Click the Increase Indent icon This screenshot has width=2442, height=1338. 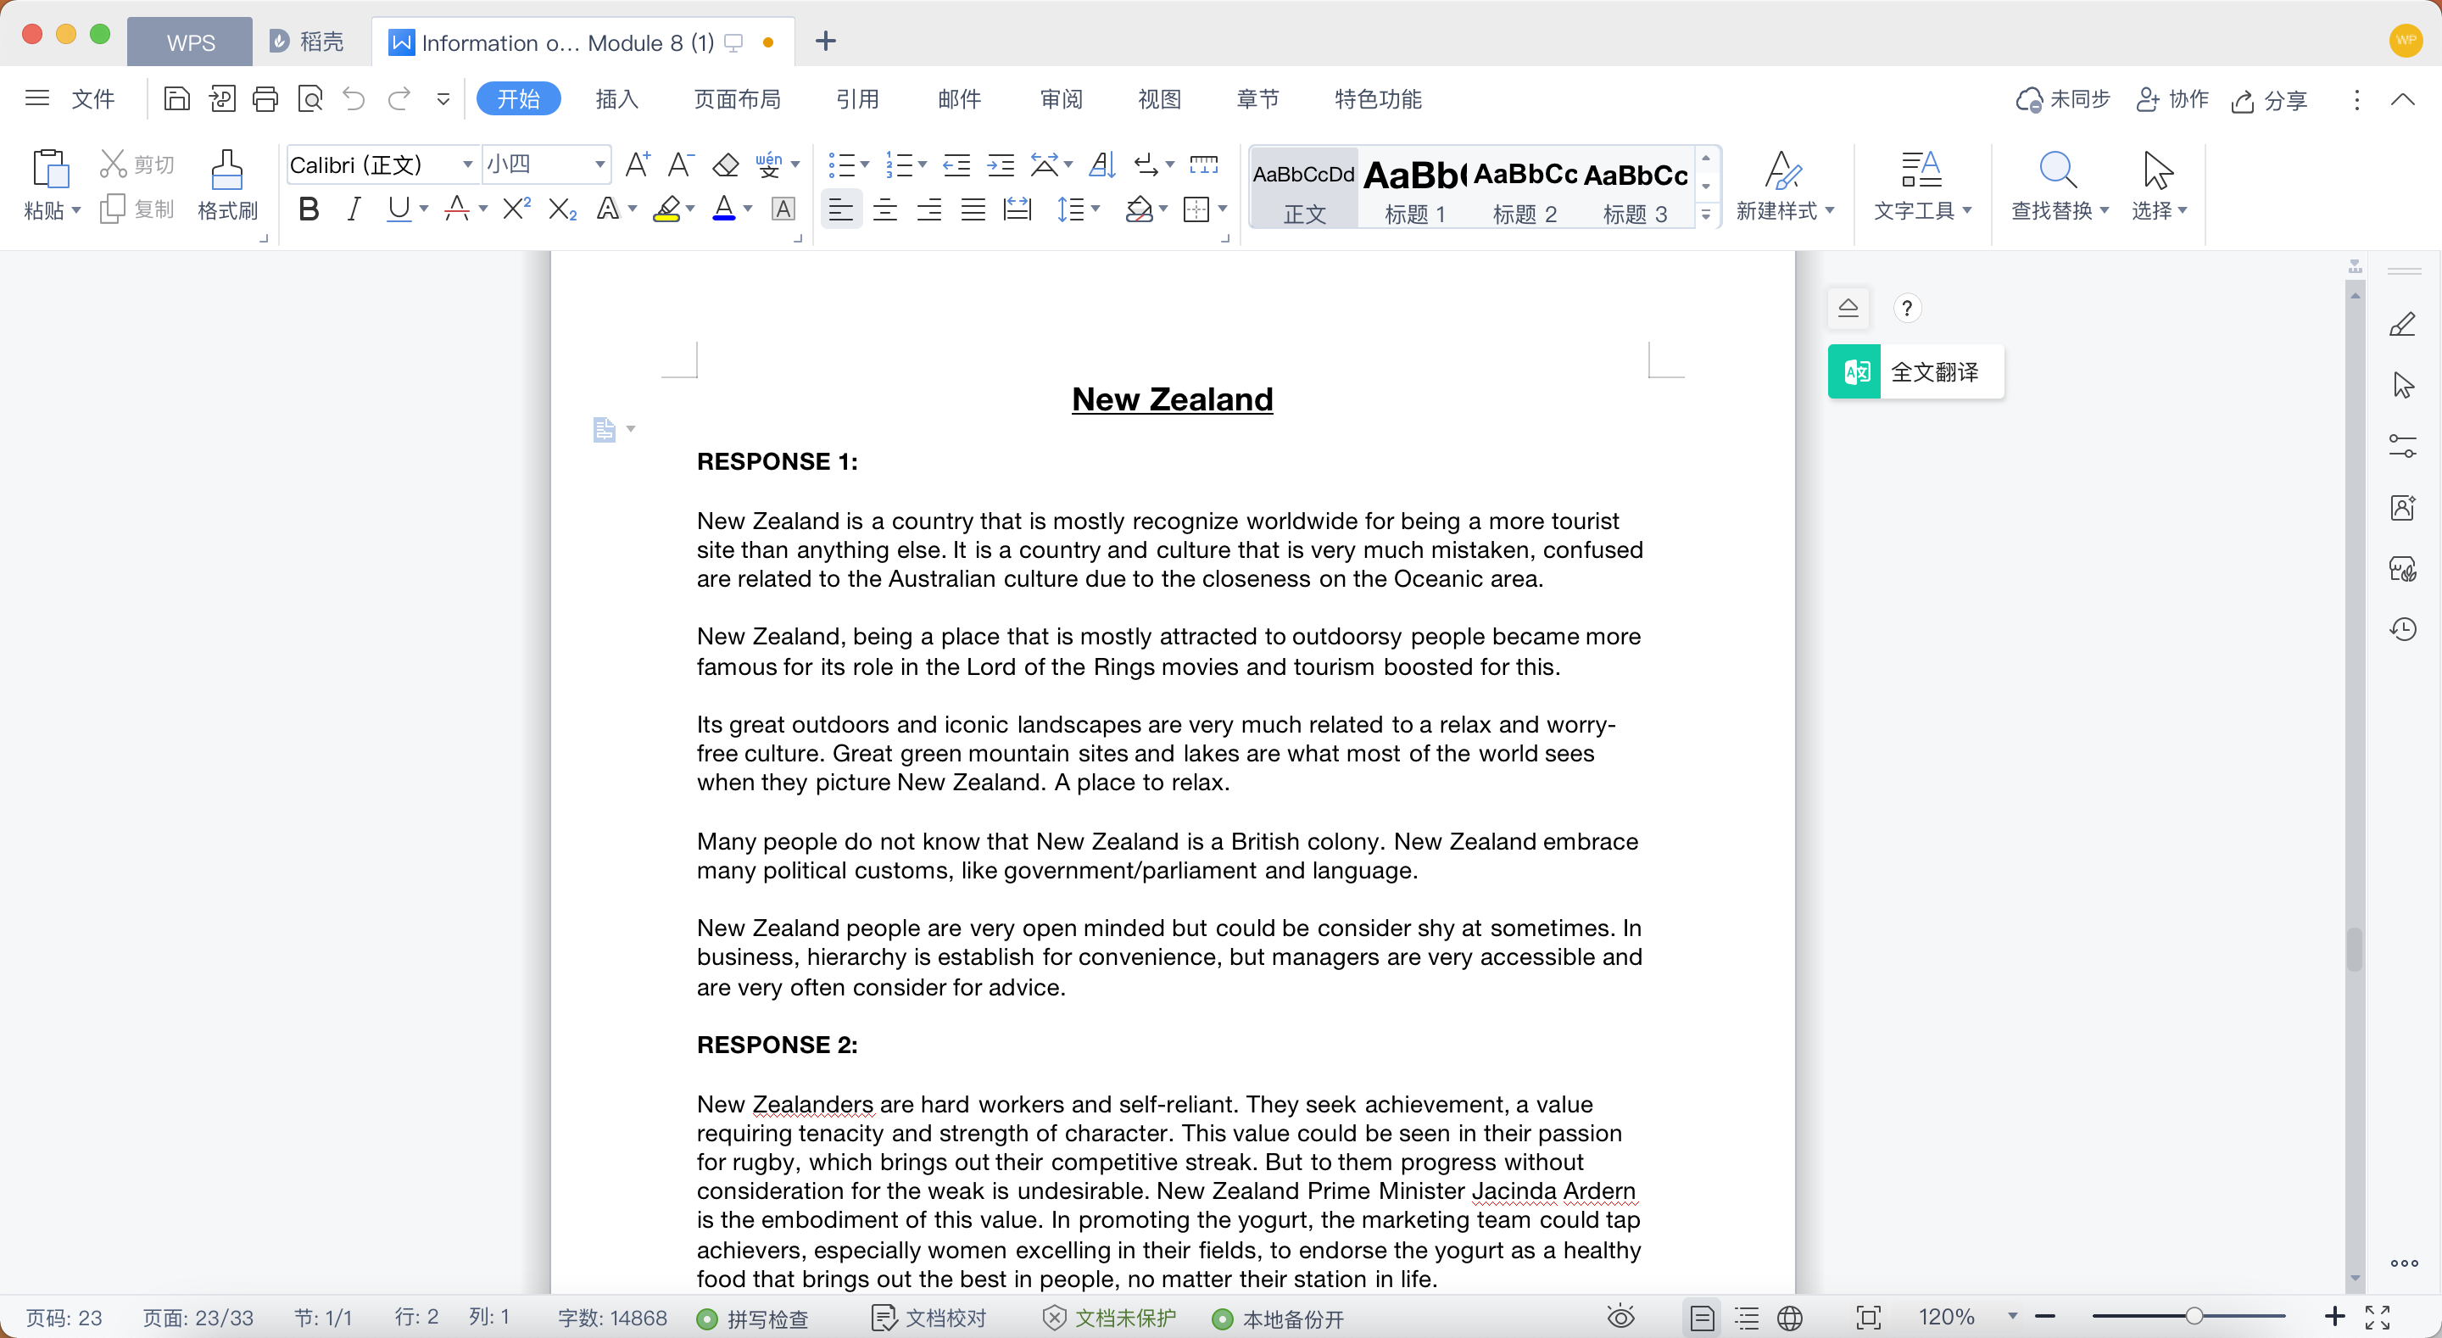click(1001, 165)
